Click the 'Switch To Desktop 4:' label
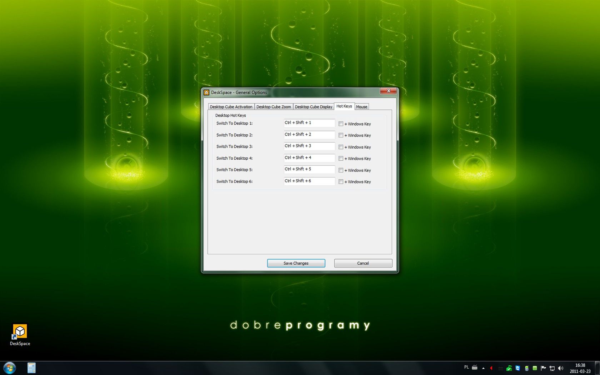Image resolution: width=600 pixels, height=375 pixels. click(x=234, y=158)
